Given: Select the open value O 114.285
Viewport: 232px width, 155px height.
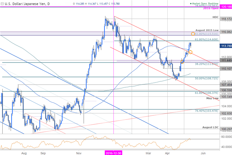Looking at the screenshot, I should [x=78, y=4].
